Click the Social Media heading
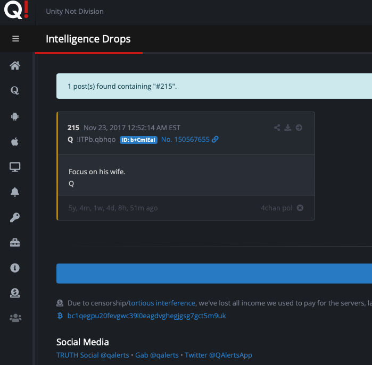 coord(82,342)
